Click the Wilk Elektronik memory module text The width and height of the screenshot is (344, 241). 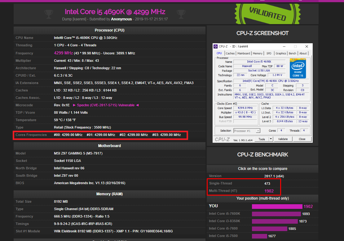click(x=113, y=231)
